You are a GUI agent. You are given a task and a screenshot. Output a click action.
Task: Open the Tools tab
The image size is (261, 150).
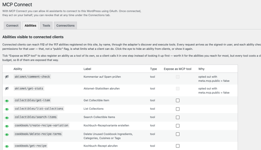pos(46,26)
